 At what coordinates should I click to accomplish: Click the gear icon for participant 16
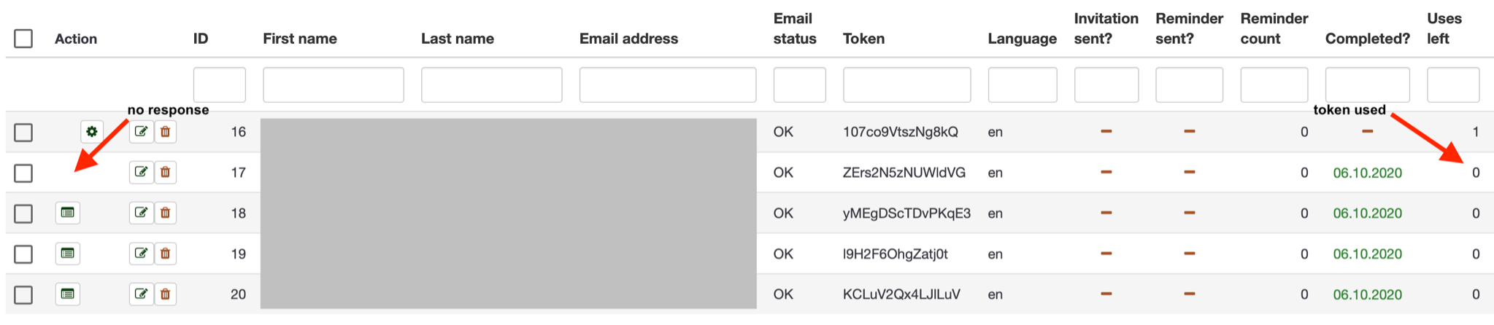(91, 132)
